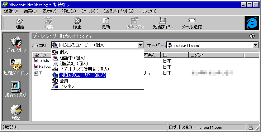Click the Internet Explorer logo icon

pyautogui.click(x=252, y=23)
